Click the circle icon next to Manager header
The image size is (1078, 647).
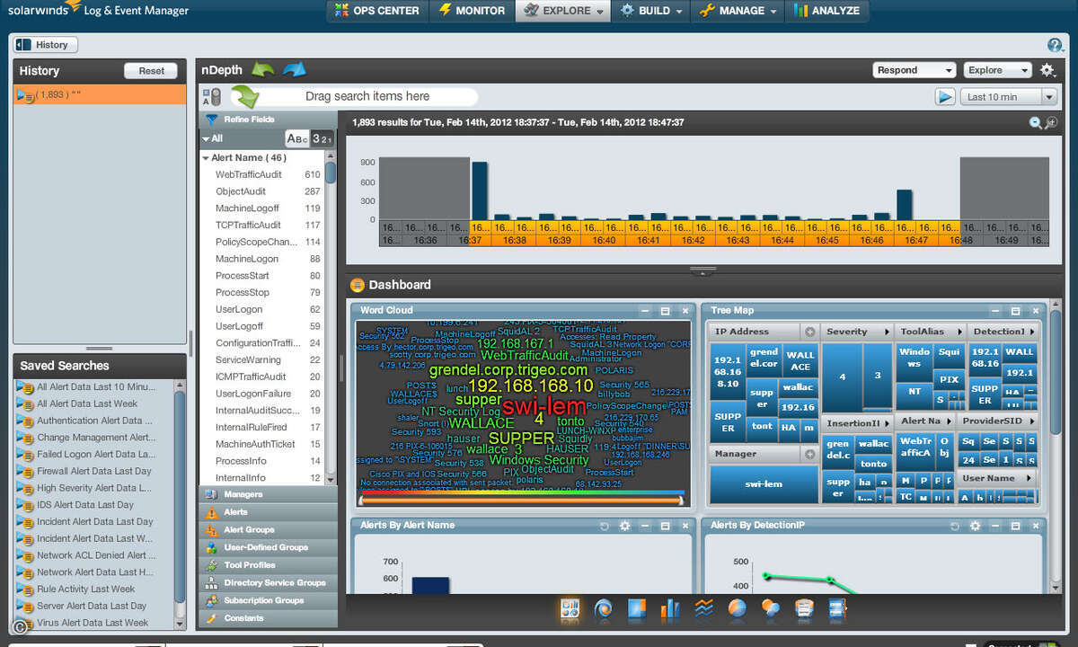click(x=809, y=455)
